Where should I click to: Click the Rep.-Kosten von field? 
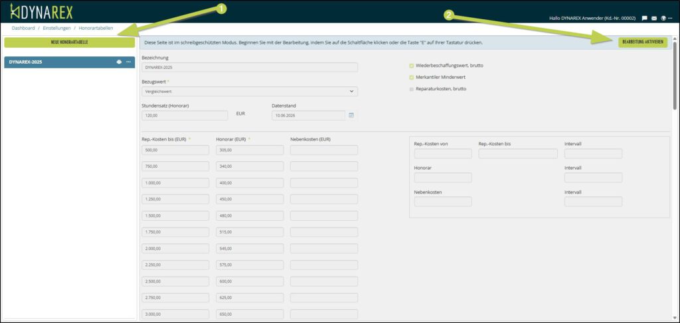point(443,154)
